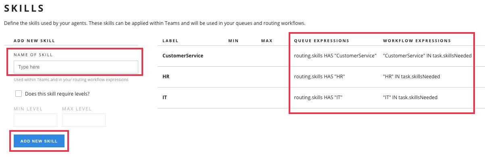Click the Workflow Expressions column header
Viewport: 485px width, 161px height.
417,41
